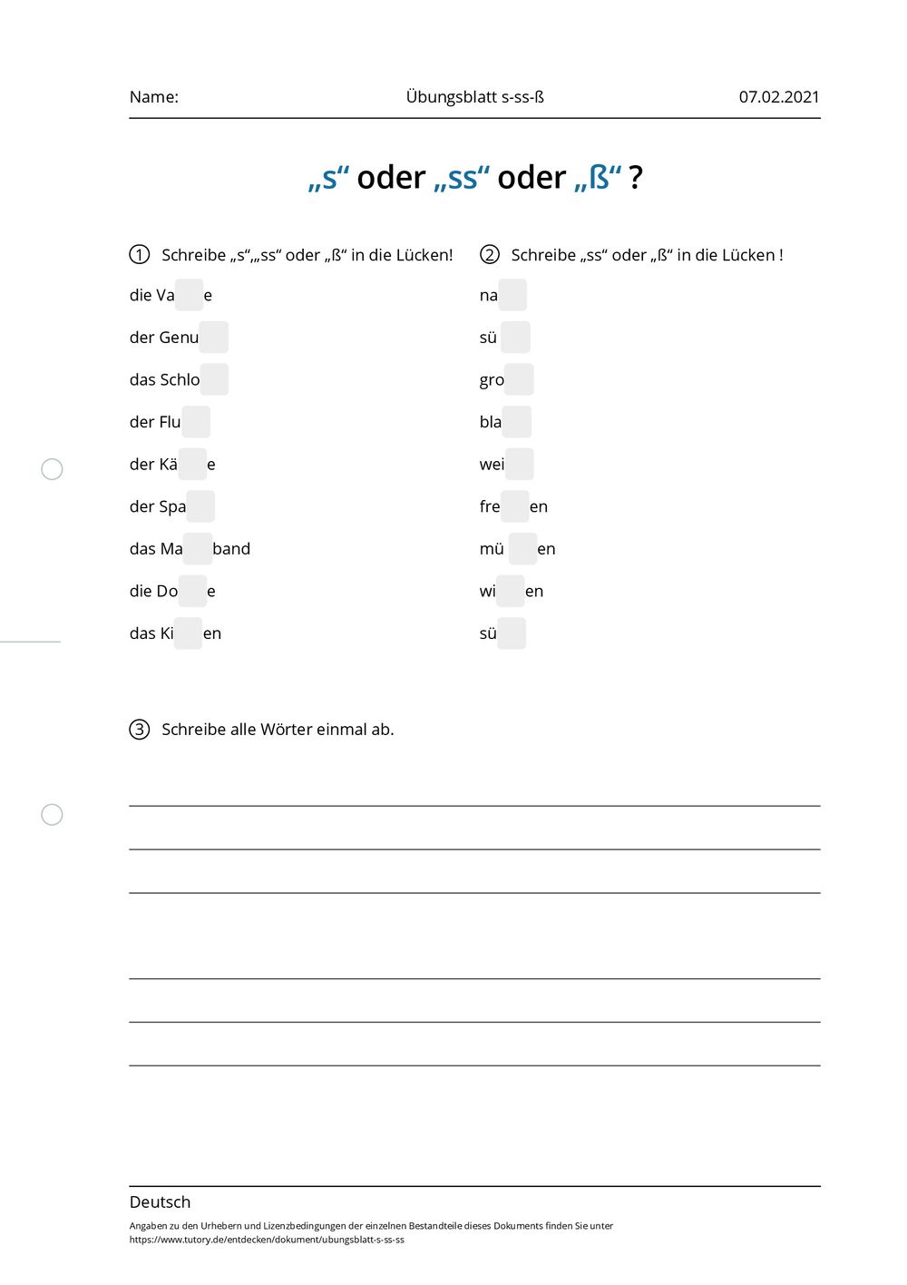
Task: Click the gap after "das Schlo"
Action: [x=215, y=379]
